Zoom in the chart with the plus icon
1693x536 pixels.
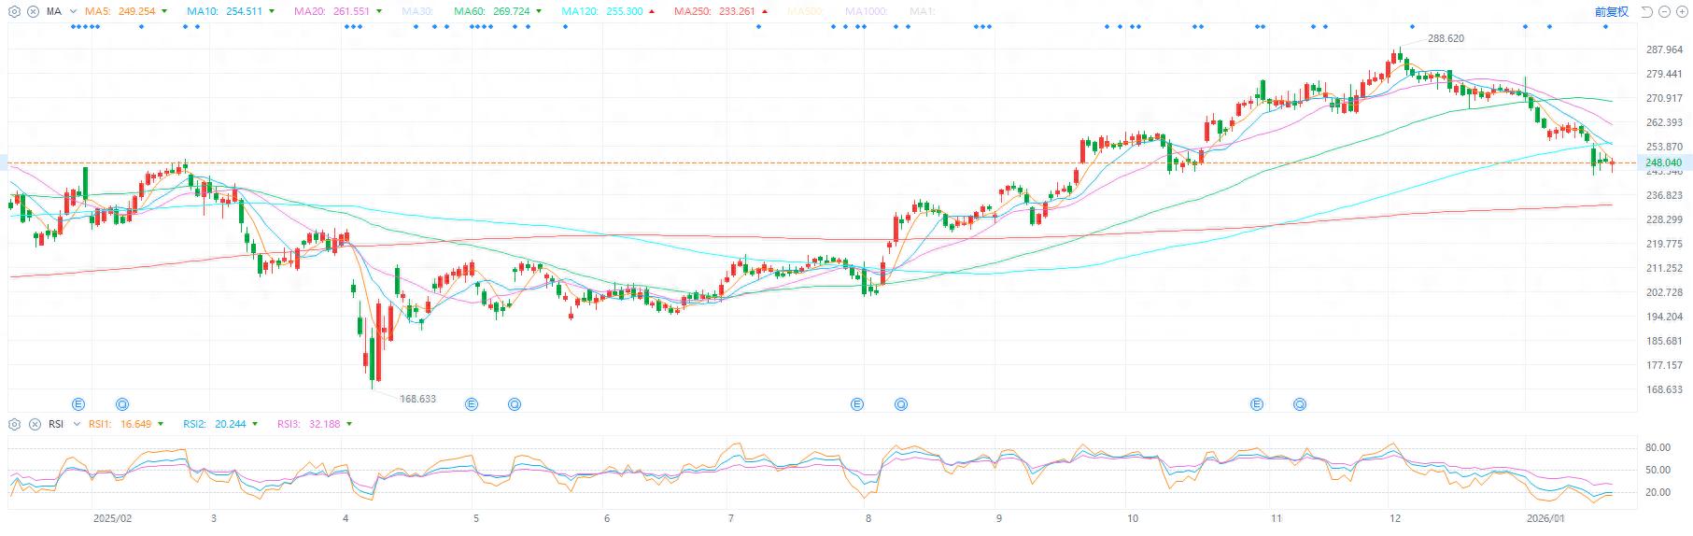point(1683,11)
